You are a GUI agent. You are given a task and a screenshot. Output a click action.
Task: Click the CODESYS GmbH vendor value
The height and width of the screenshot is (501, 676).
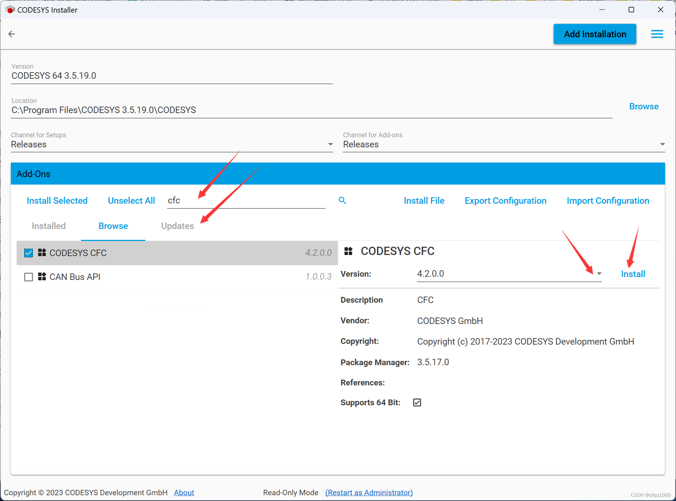coord(450,321)
